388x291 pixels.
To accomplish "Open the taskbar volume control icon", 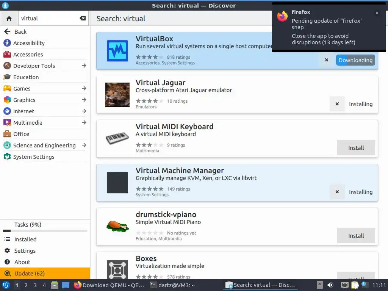I will (330, 285).
